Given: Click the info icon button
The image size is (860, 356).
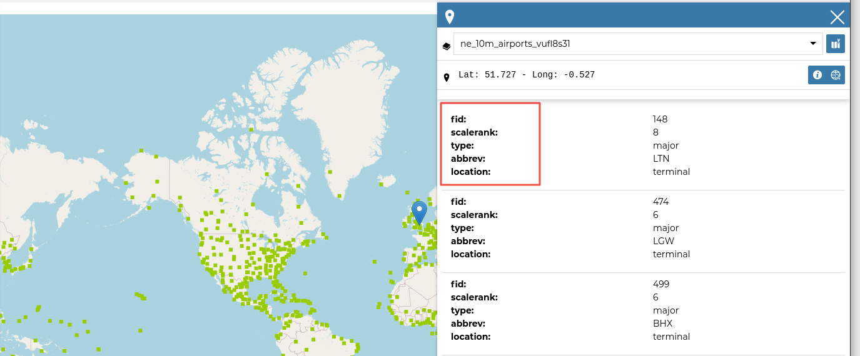Looking at the screenshot, I should point(817,75).
